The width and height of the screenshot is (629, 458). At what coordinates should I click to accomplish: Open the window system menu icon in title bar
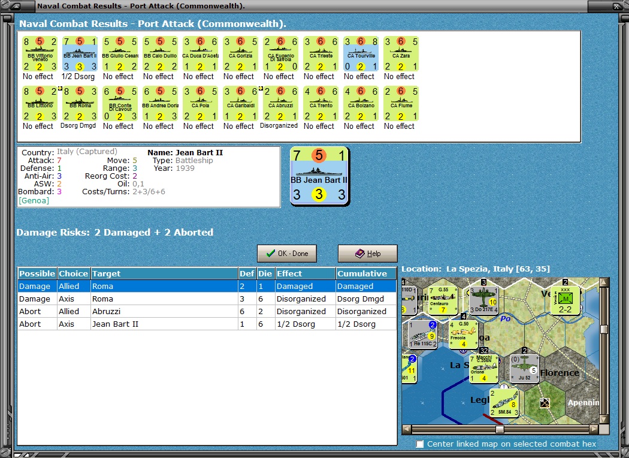pos(14,6)
